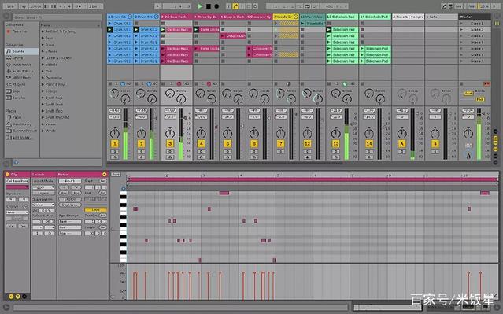Toggle the yellow Loop button in Notes

[95, 209]
